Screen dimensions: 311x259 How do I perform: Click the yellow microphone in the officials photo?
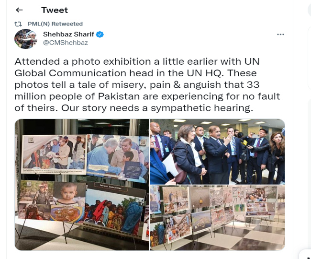point(244,142)
